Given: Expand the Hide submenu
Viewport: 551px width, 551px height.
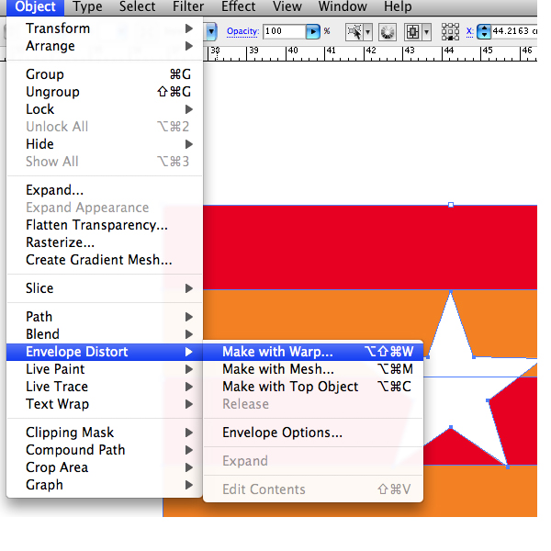Looking at the screenshot, I should click(105, 144).
